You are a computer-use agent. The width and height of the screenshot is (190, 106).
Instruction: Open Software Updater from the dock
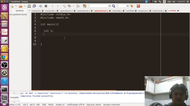4,73
